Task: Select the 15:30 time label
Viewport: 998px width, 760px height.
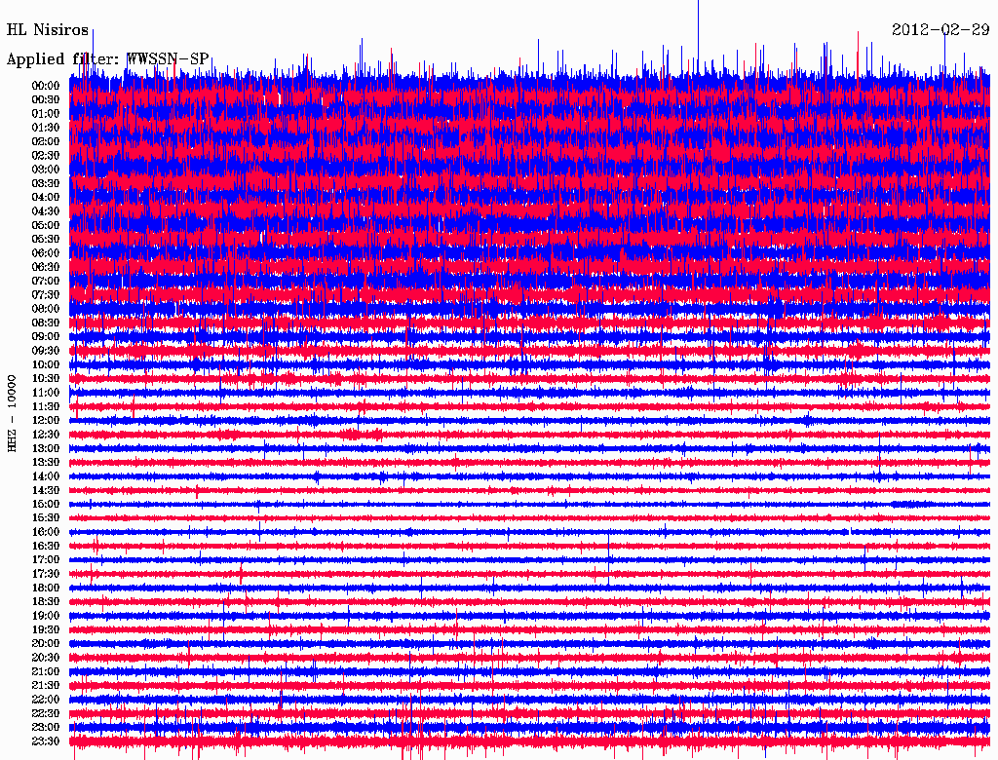Action: (46, 518)
